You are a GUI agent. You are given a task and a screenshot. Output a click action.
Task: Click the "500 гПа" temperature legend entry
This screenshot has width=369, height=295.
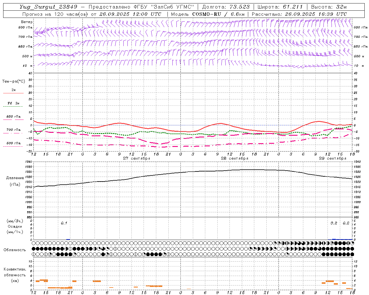[14, 143]
